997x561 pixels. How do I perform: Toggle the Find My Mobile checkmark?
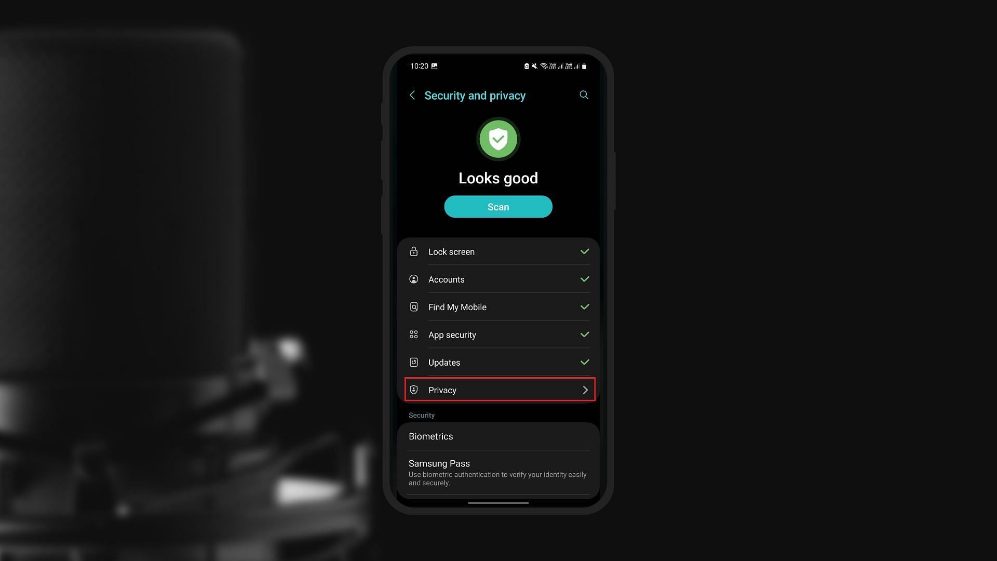pos(584,307)
